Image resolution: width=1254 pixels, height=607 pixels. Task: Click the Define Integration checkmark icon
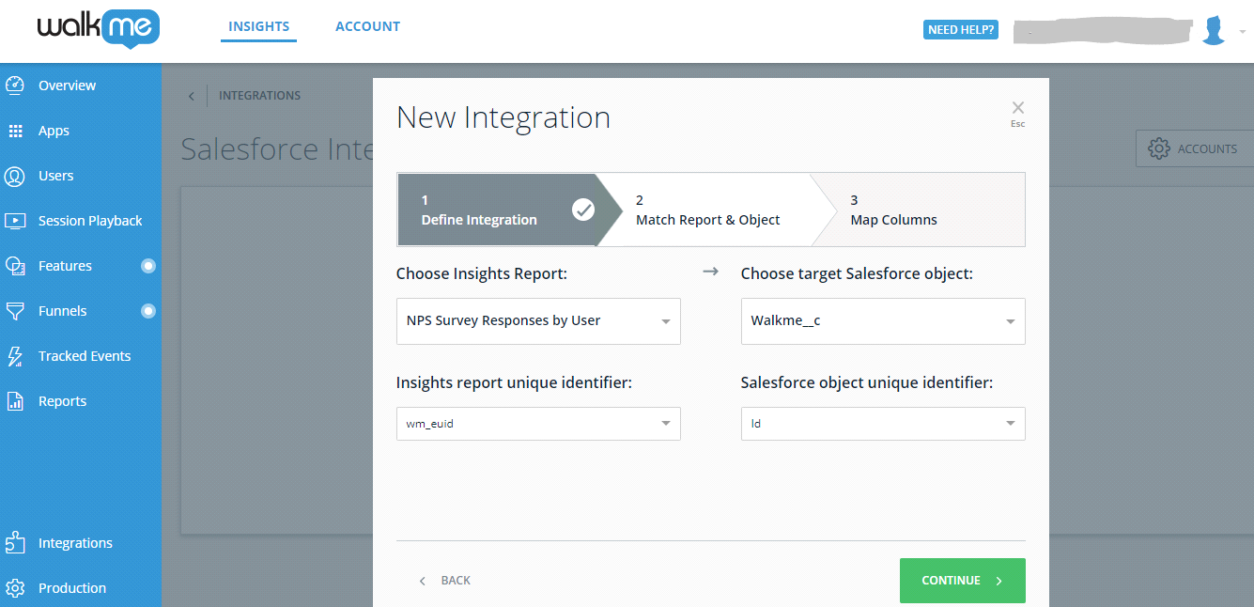tap(583, 210)
